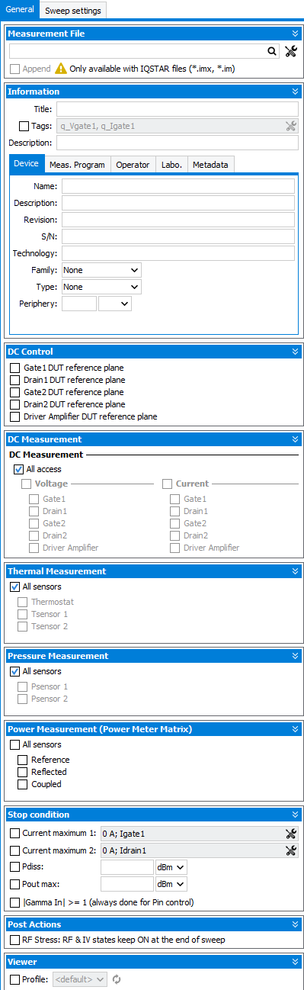Tick the Reflected power sensor checkbox
The height and width of the screenshot is (990, 304).
pyautogui.click(x=22, y=772)
